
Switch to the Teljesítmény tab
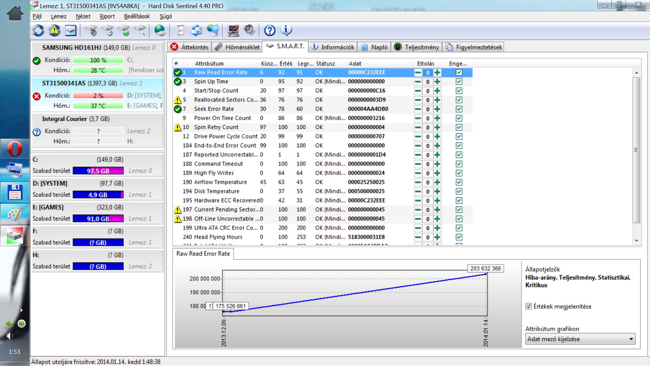[417, 47]
